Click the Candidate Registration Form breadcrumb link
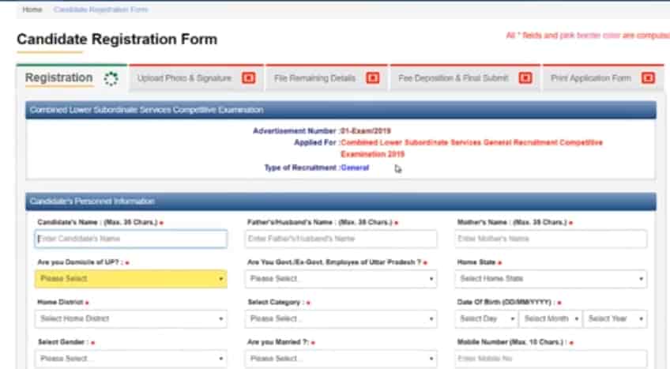The height and width of the screenshot is (369, 670). click(x=100, y=9)
